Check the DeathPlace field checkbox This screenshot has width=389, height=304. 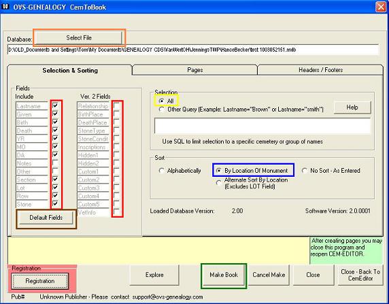[x=116, y=122]
